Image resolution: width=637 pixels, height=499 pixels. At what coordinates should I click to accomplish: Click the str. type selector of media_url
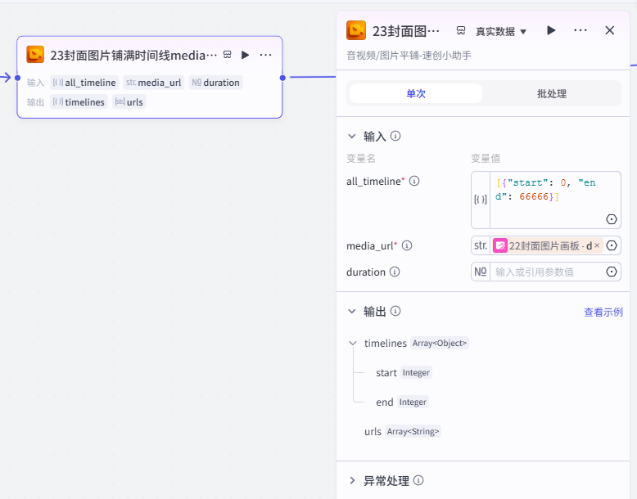[481, 245]
